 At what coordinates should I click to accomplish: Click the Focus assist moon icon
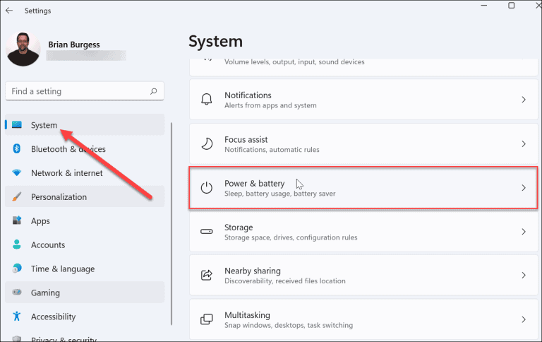(x=207, y=144)
